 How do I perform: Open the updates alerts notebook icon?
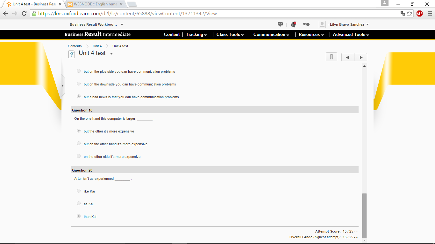pos(293,24)
